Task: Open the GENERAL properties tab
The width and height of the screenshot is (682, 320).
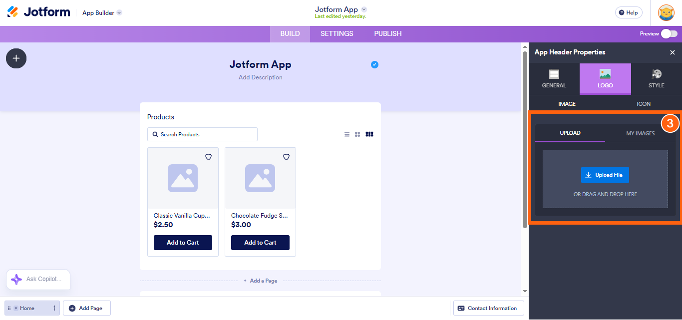Action: pos(554,79)
